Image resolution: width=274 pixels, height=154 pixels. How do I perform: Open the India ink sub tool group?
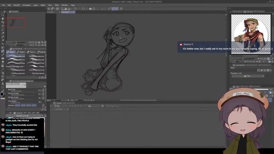(42, 52)
